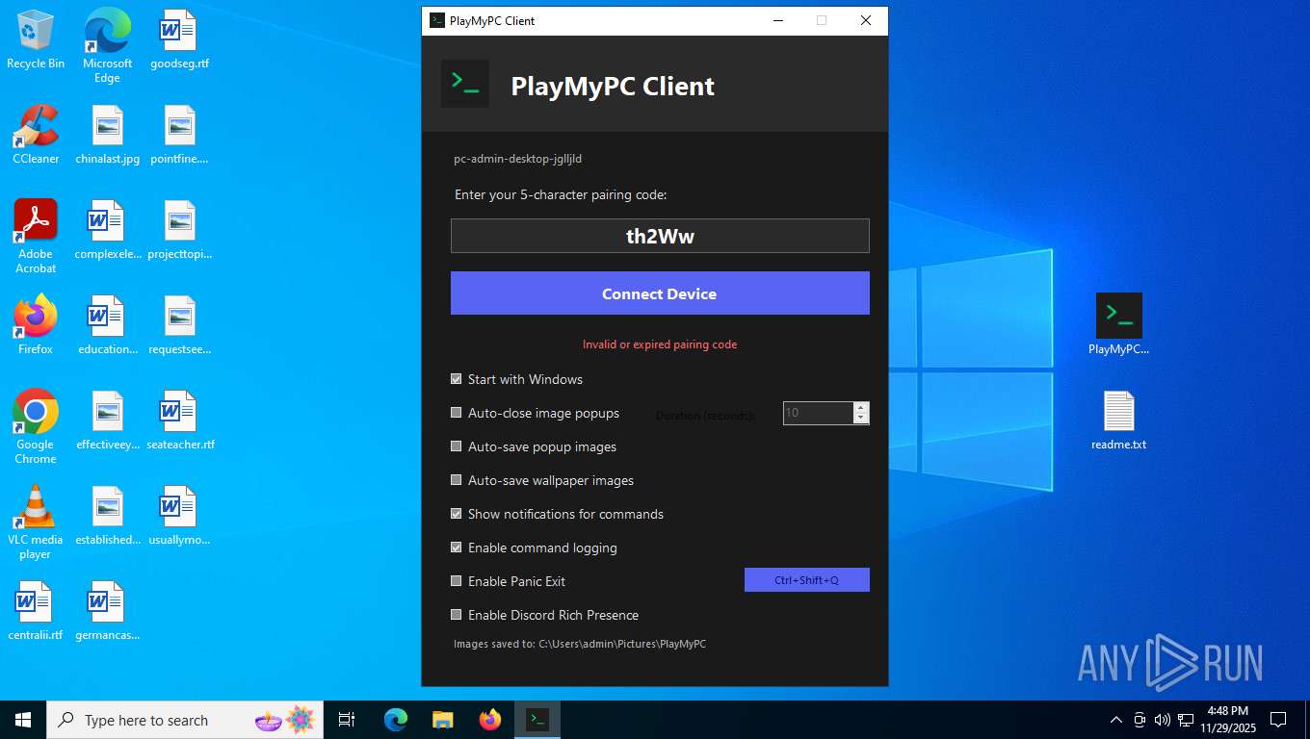Select the complexele document icon
The width and height of the screenshot is (1310, 739).
coord(107,230)
